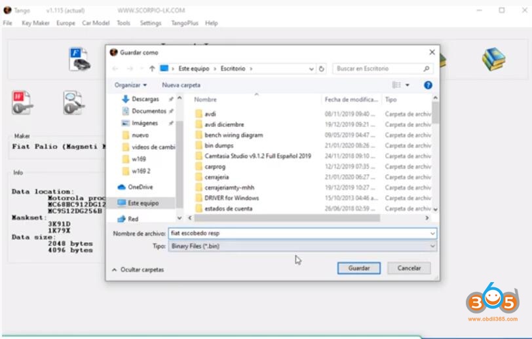Click the magnifier key search icon in Tango
This screenshot has width=532, height=339.
point(73,102)
